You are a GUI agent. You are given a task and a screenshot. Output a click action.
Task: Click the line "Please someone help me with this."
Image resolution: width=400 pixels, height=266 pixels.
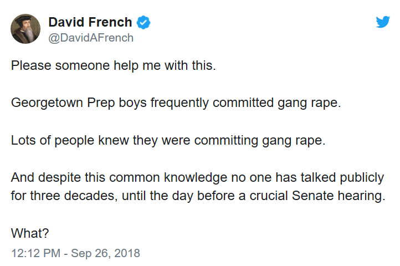click(x=113, y=65)
